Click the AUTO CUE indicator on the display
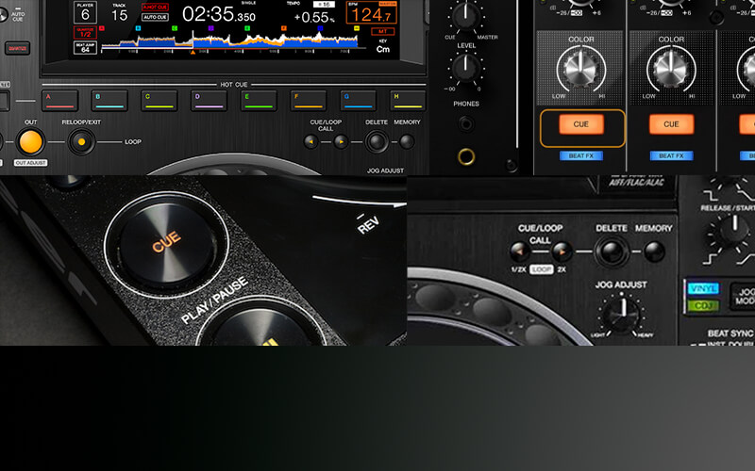 click(155, 17)
